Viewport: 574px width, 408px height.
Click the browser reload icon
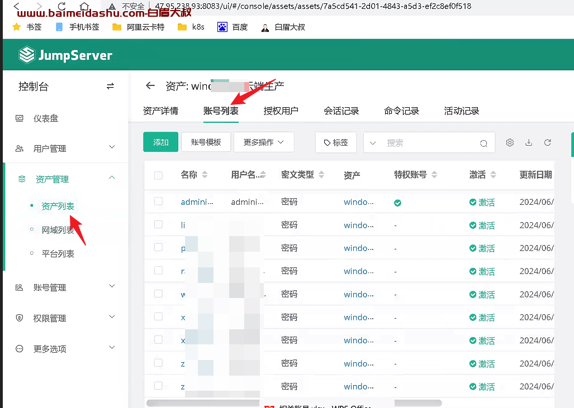[x=61, y=6]
